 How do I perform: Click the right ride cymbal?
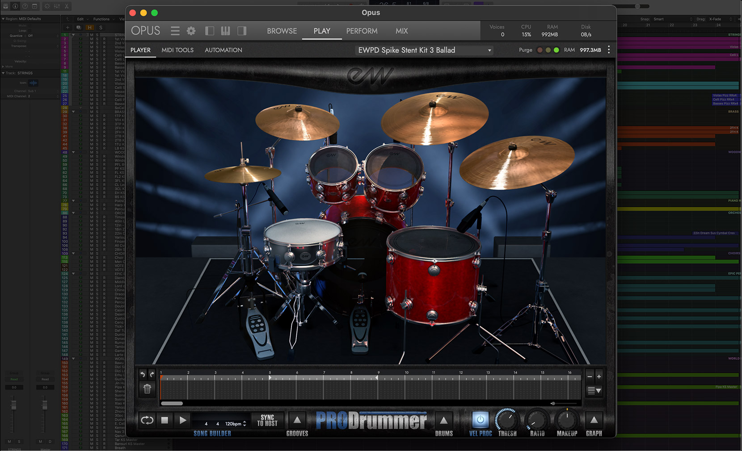[516, 162]
